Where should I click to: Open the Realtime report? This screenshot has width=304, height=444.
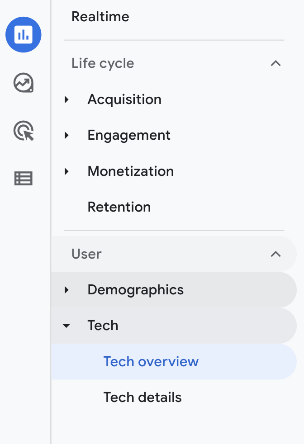[100, 16]
